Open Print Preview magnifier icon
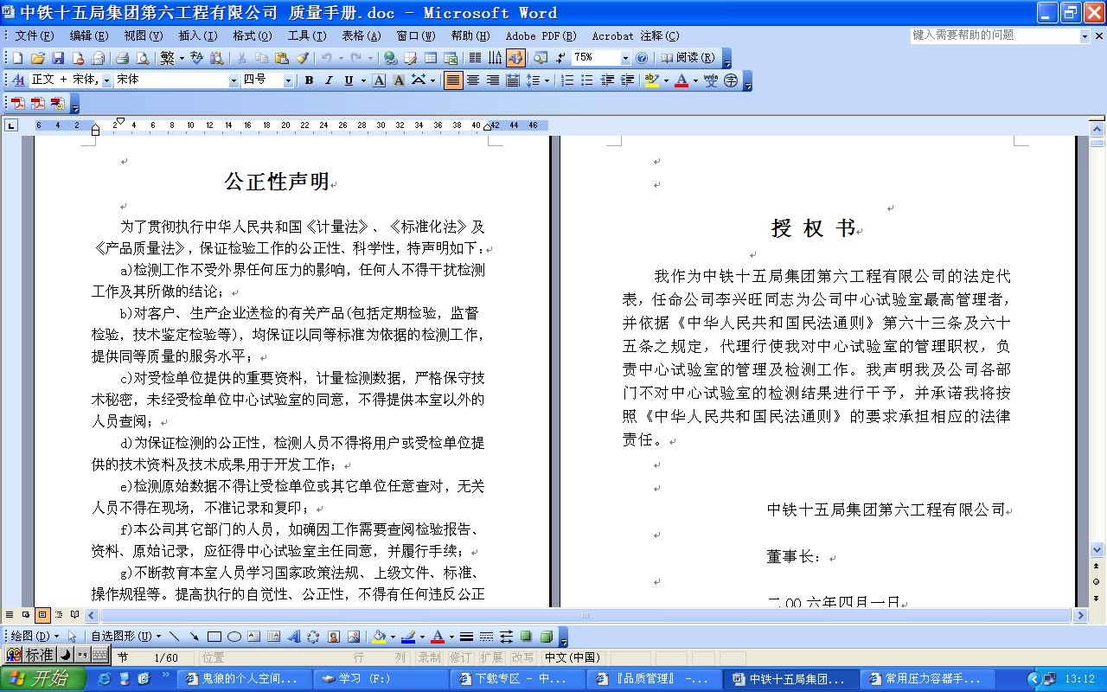Screen dimensions: 1107x692 tap(142, 58)
